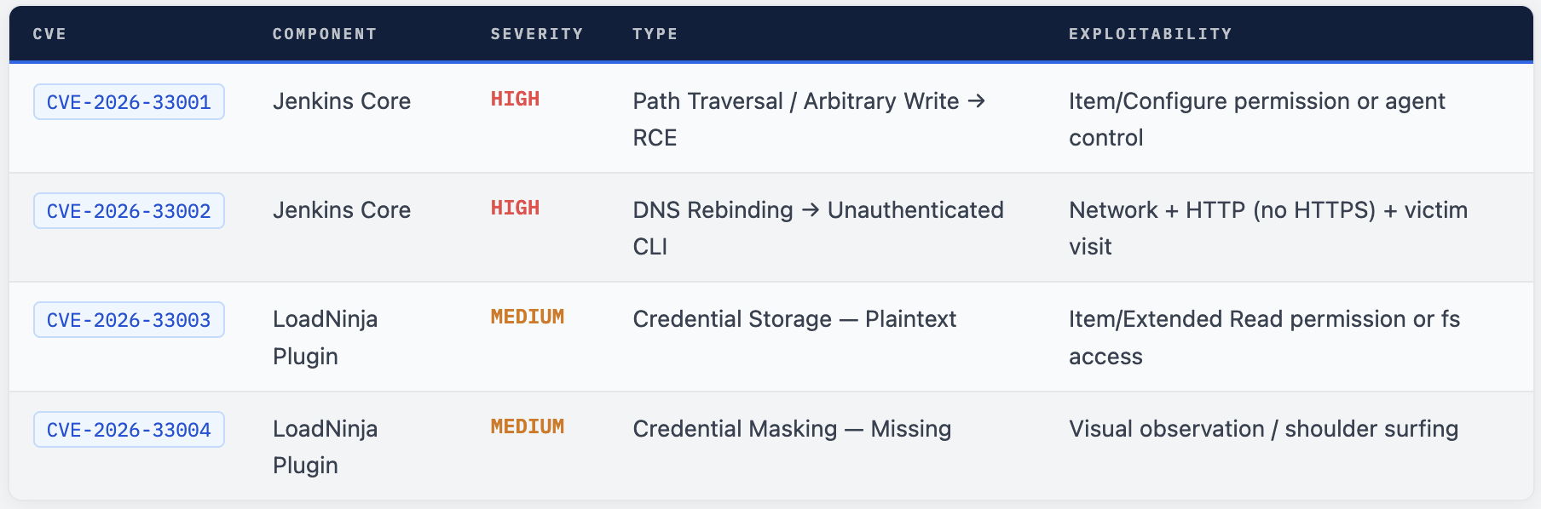Click MEDIUM severity label for Credential Storage row
This screenshot has height=509, width=1541.
[x=527, y=317]
